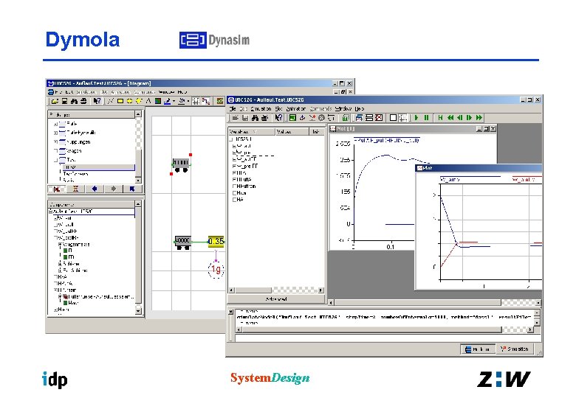The image size is (576, 398).
Task: Pause the animation with green Pause button
Action: [426, 118]
